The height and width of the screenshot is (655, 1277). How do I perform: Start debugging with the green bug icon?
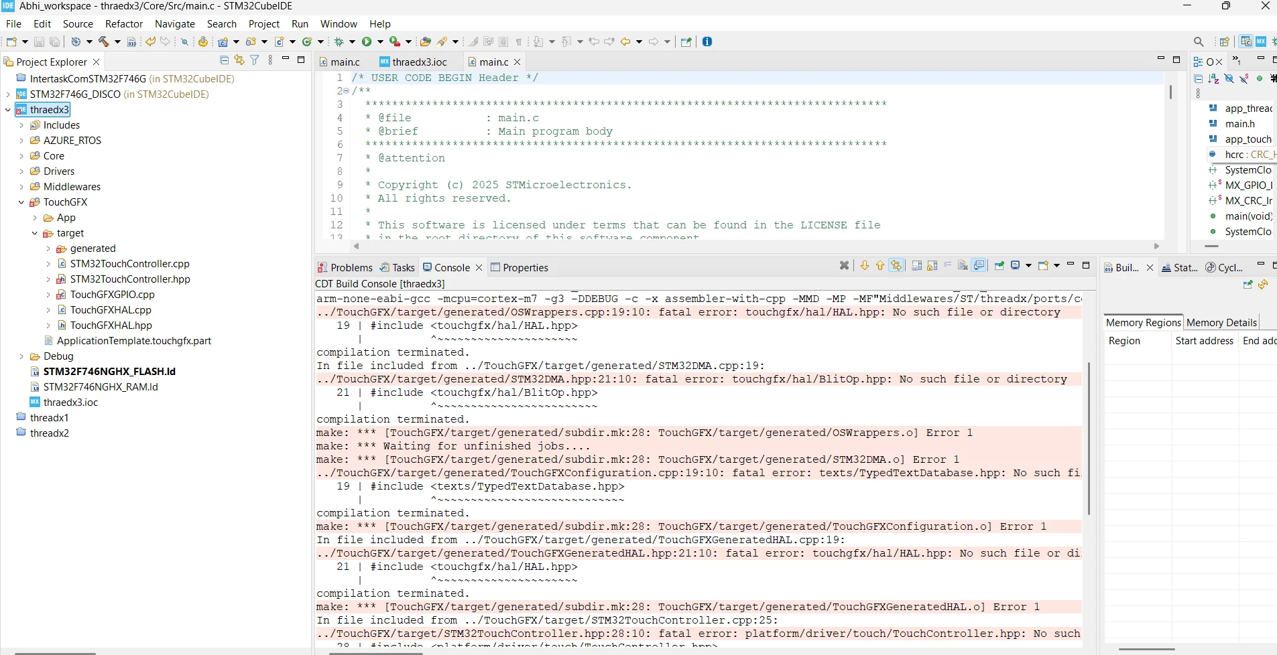click(x=339, y=42)
